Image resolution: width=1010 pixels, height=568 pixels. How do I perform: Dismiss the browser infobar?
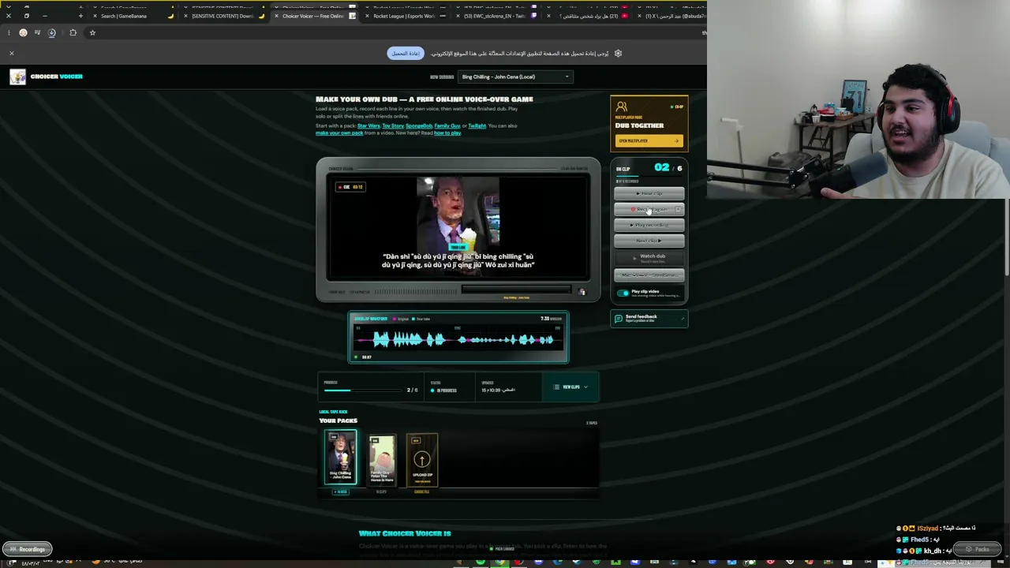12,54
